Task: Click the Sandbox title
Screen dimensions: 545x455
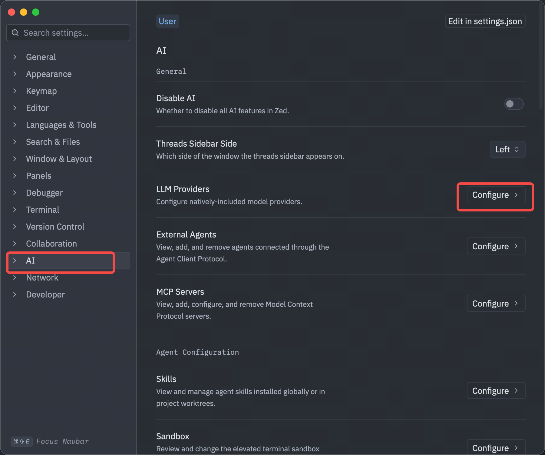Action: tap(173, 436)
